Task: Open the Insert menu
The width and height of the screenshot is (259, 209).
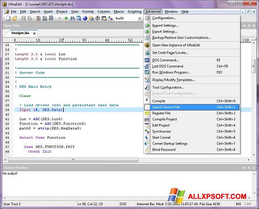Action: 48,12
